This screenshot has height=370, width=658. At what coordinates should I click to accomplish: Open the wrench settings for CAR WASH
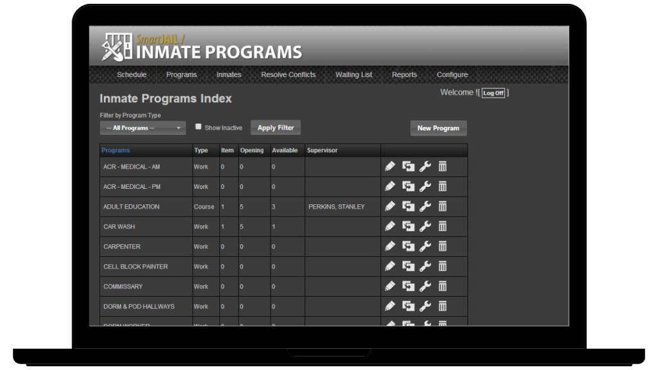click(425, 226)
